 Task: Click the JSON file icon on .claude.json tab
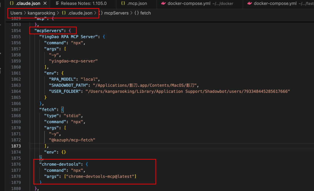point(12,3)
